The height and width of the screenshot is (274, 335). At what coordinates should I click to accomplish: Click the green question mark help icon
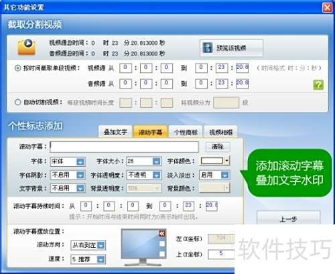coord(318,85)
